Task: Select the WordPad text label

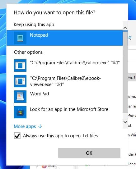Action: 40,94
